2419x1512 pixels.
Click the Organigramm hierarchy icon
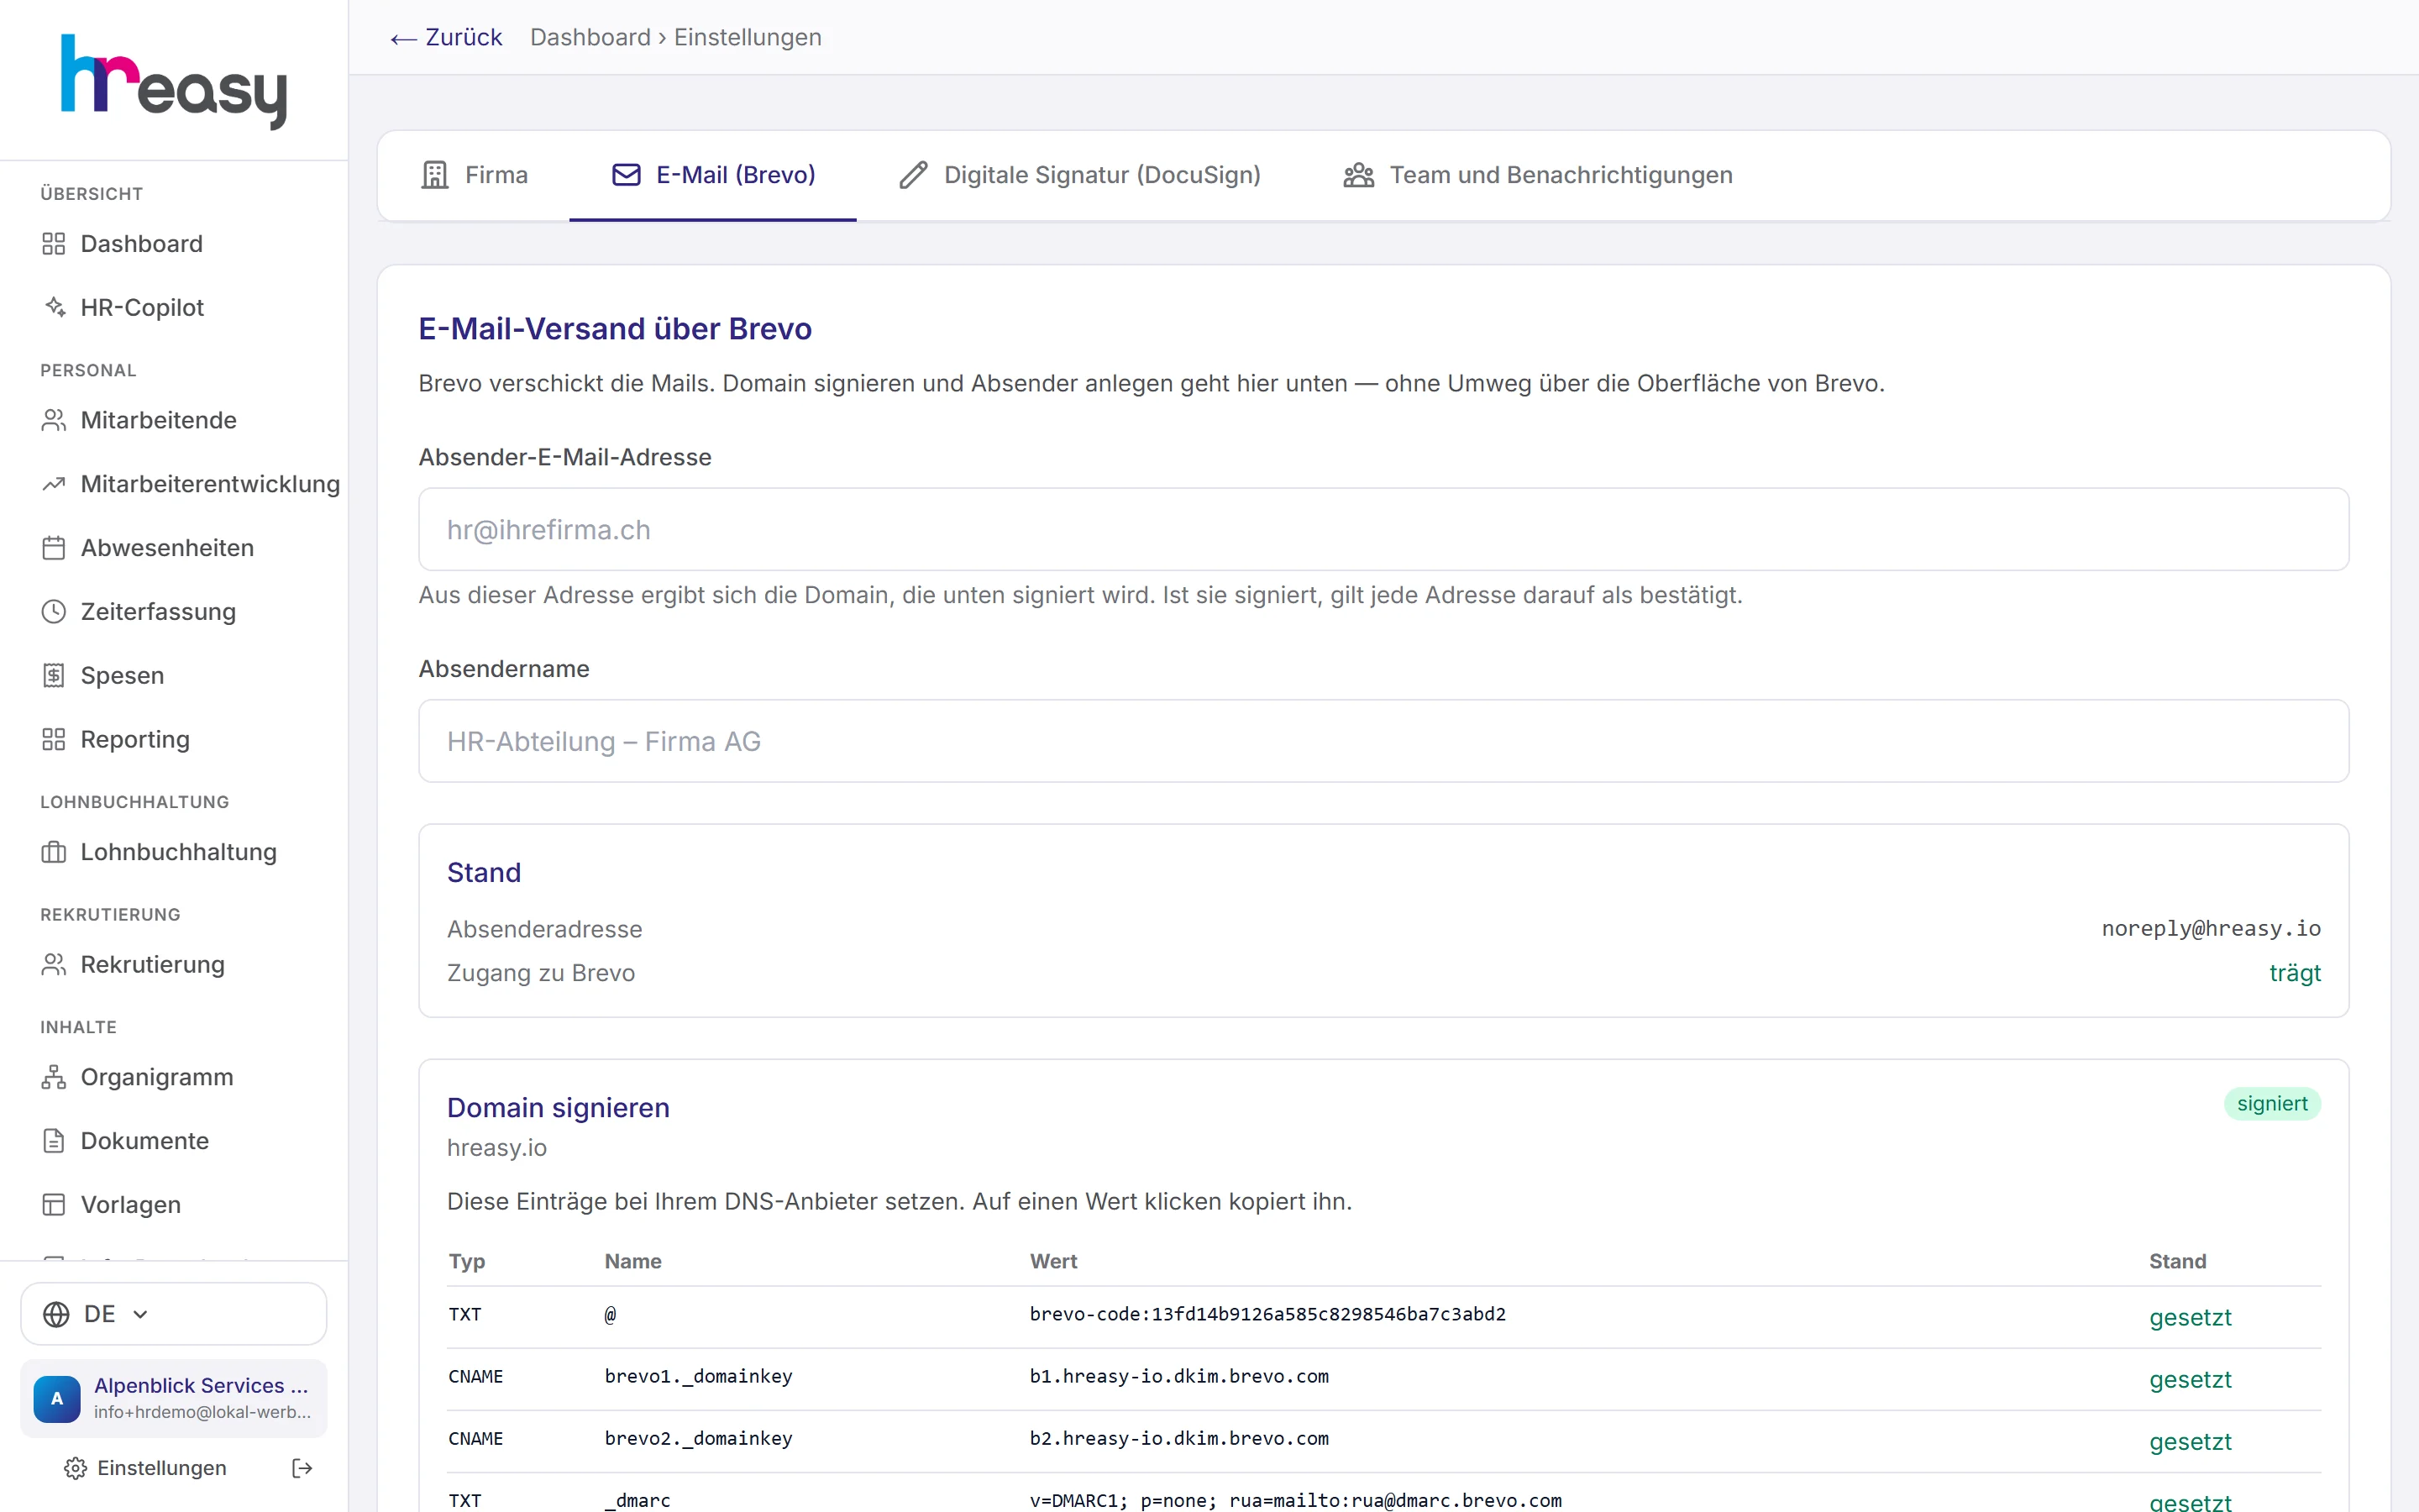point(54,1077)
